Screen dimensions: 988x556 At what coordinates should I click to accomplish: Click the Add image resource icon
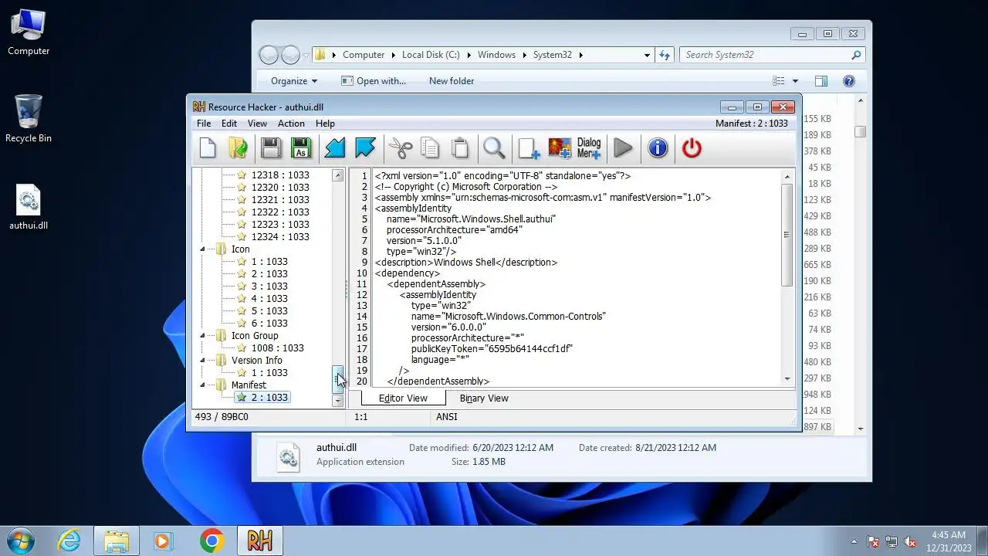560,147
